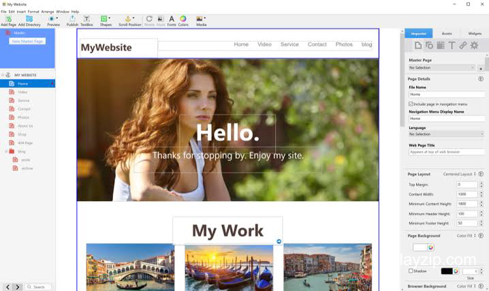This screenshot has height=291, width=489.
Task: Navigate forward with the right arrow
Action: tap(18, 287)
